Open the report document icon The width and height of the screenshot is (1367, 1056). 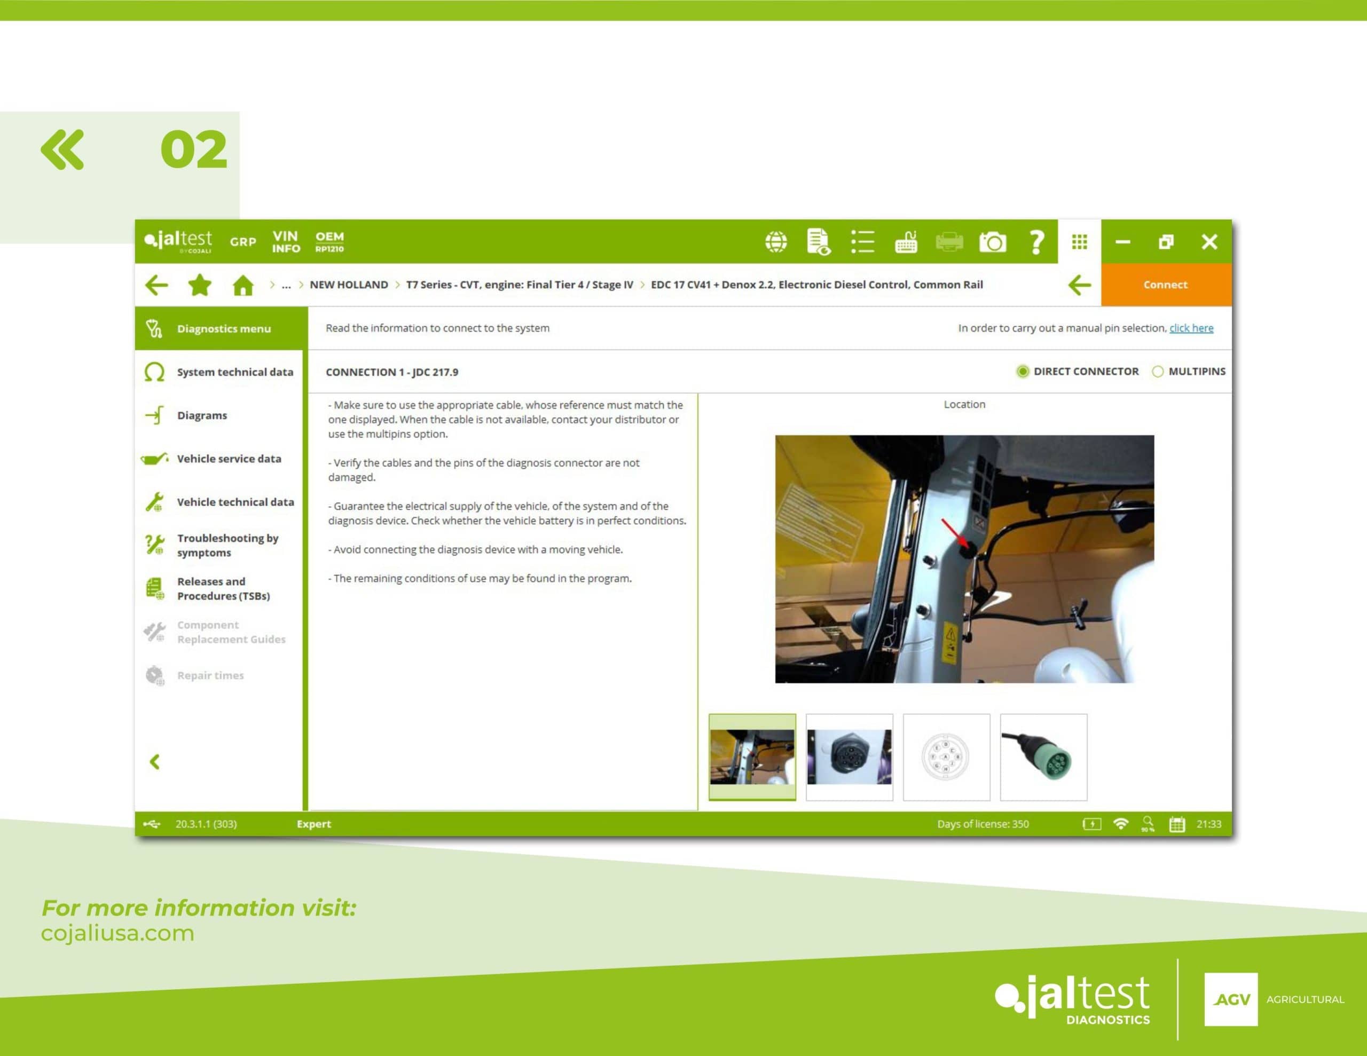[819, 242]
